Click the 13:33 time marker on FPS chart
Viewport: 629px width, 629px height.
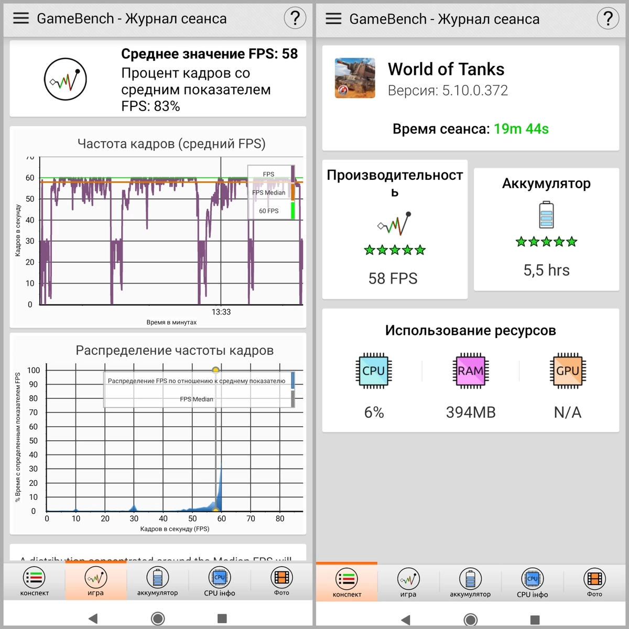click(x=221, y=312)
